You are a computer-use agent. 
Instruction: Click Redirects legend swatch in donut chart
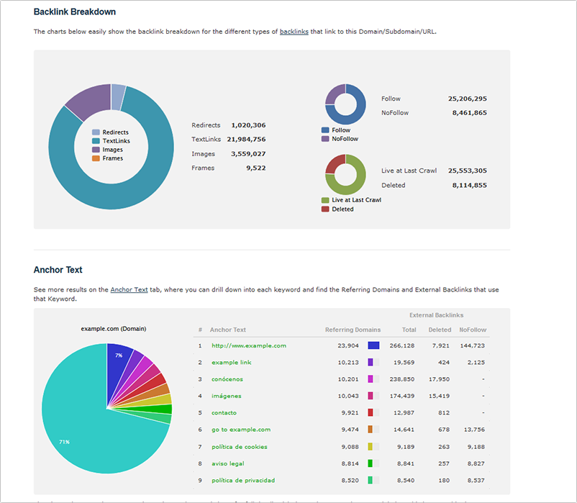click(x=96, y=132)
